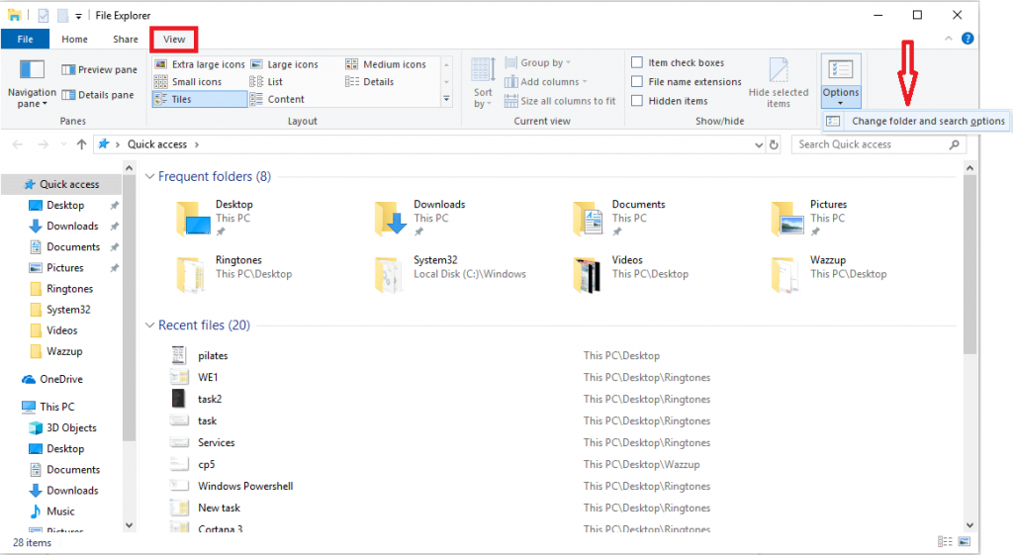Open the Group by dropdown
Screen dimensions: 1013x555
tap(537, 62)
